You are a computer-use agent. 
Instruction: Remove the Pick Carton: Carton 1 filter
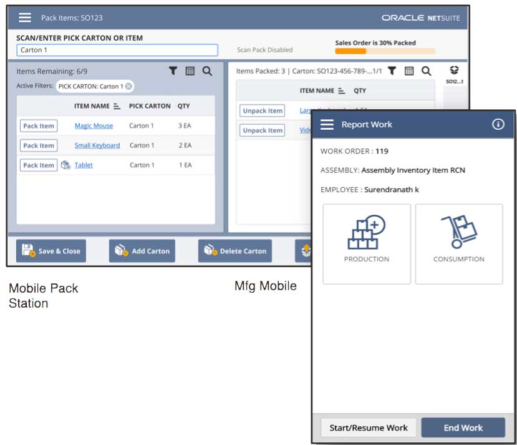coord(128,86)
